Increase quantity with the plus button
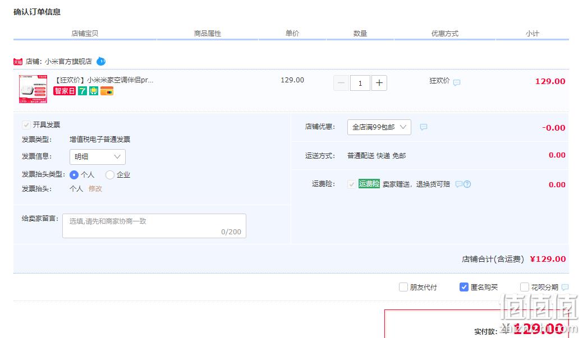The image size is (583, 338). [379, 83]
